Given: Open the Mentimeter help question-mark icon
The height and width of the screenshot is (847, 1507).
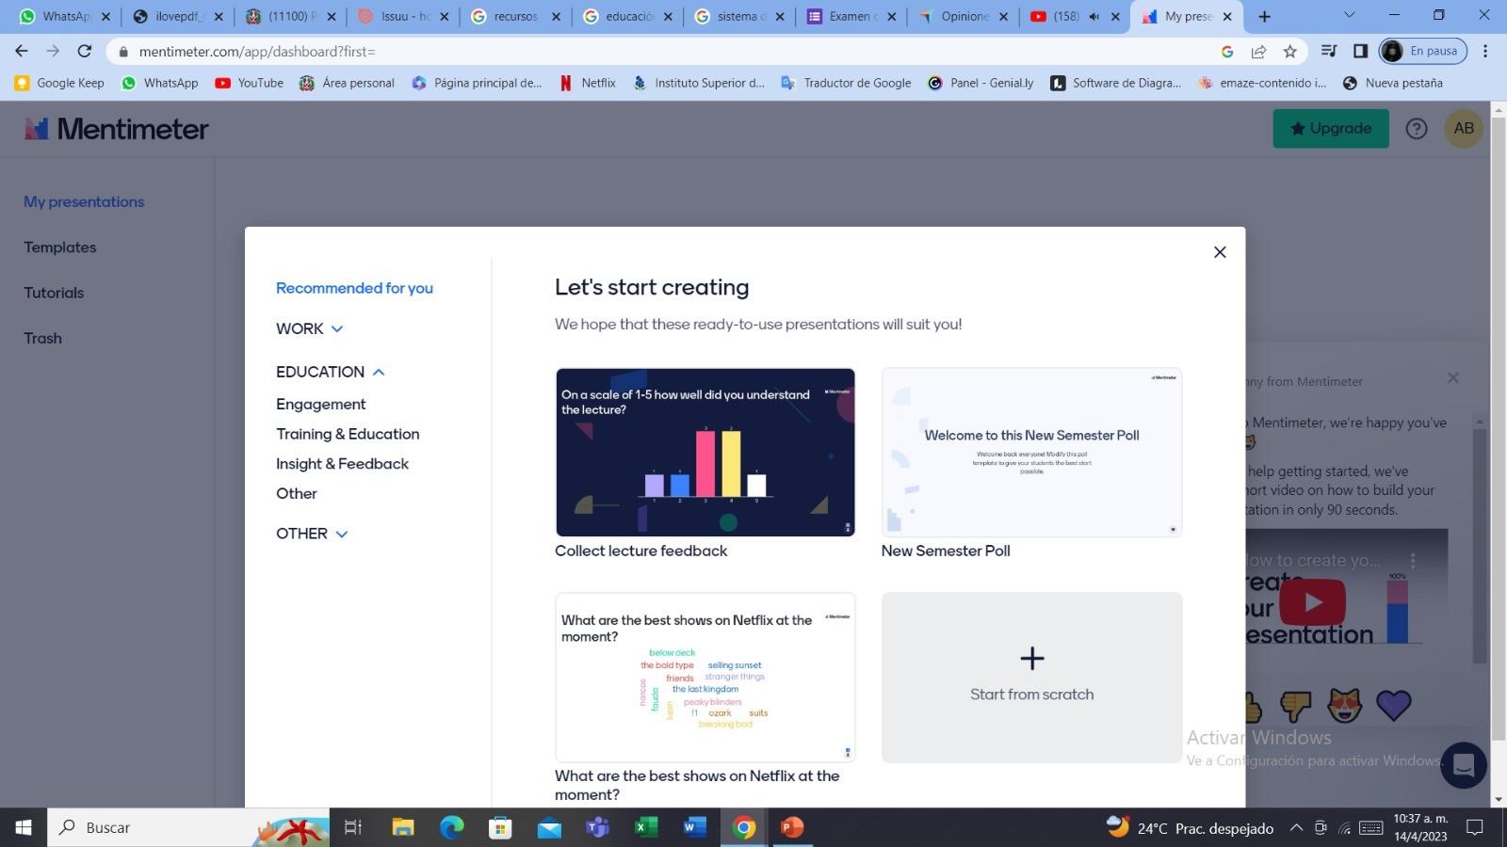Looking at the screenshot, I should 1417,129.
